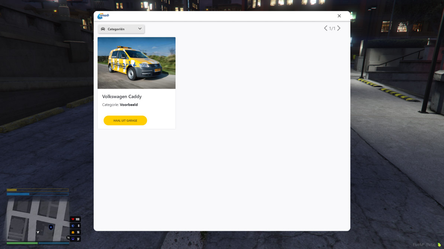Click the hunger burger icon on the HUD
Image resolution: width=444 pixels, height=249 pixels.
pyautogui.click(x=73, y=232)
